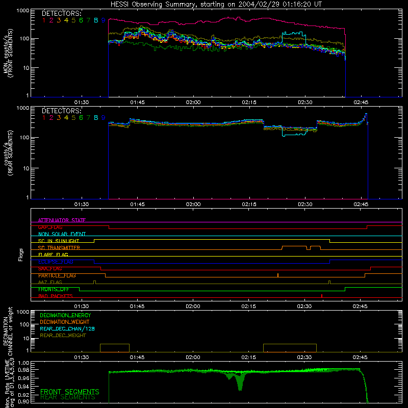Select detector 3 in front segments legend
The width and height of the screenshot is (408, 408).
tap(59, 20)
